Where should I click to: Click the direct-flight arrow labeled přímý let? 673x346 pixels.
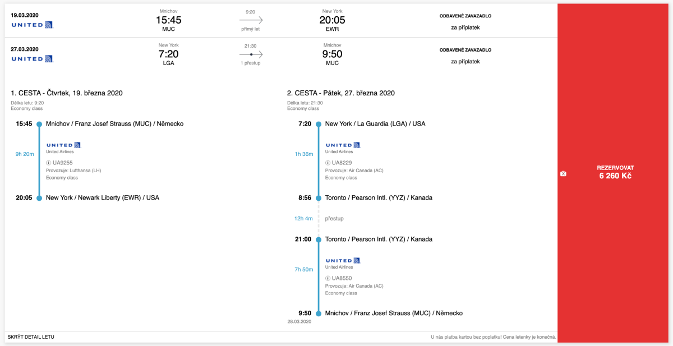click(x=251, y=20)
